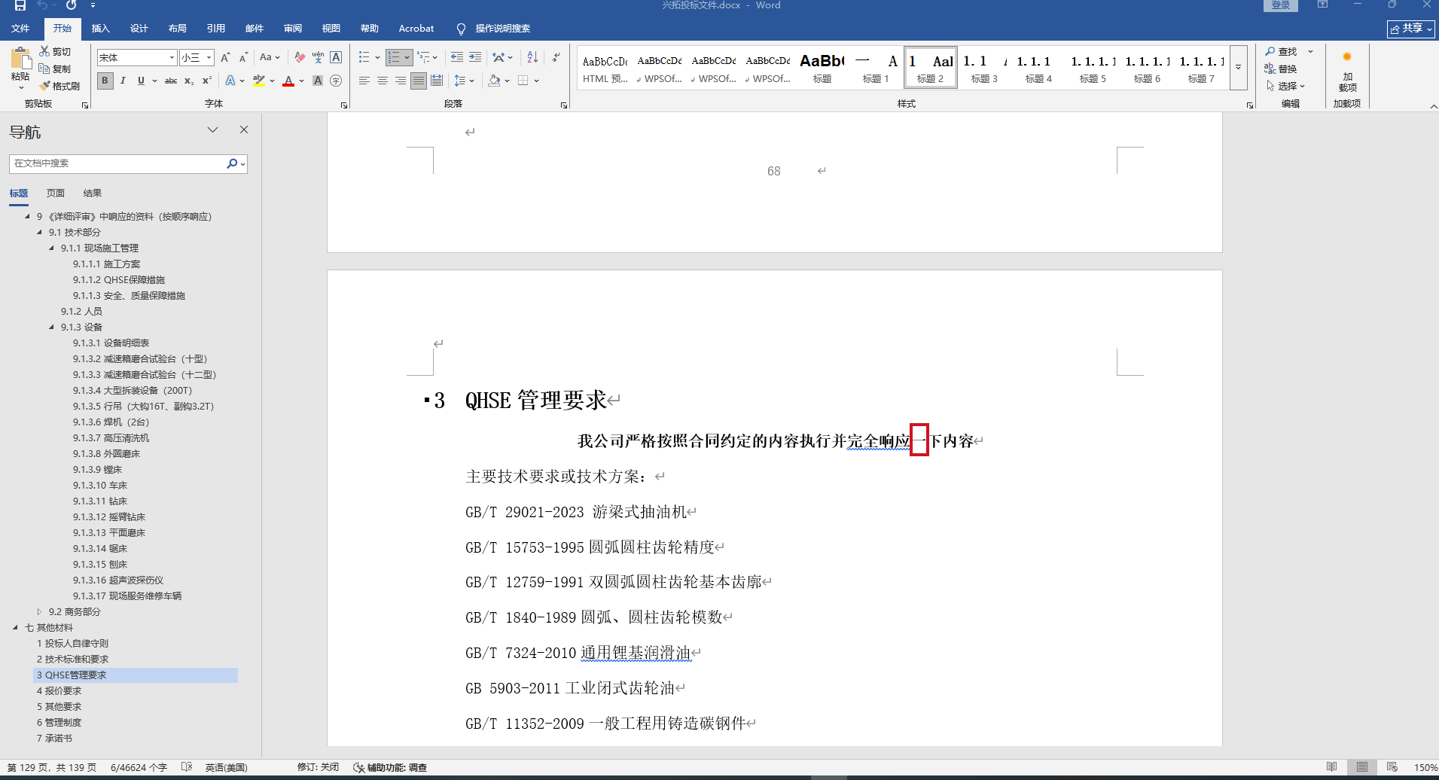This screenshot has height=780, width=1439.
Task: Switch navigation pane to 页面 (Pages) tab
Action: click(56, 193)
